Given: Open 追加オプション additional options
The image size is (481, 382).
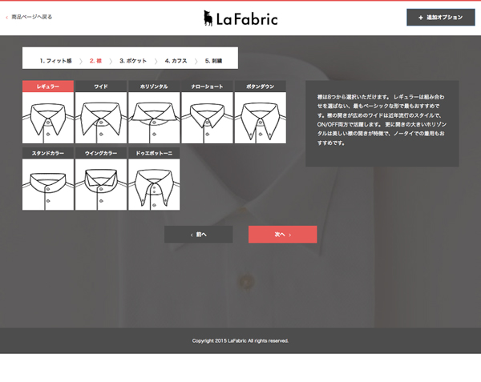Looking at the screenshot, I should click(440, 18).
